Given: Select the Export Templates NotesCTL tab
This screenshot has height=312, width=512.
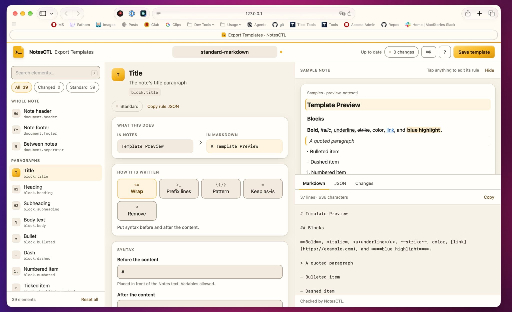Looking at the screenshot, I should tap(253, 35).
